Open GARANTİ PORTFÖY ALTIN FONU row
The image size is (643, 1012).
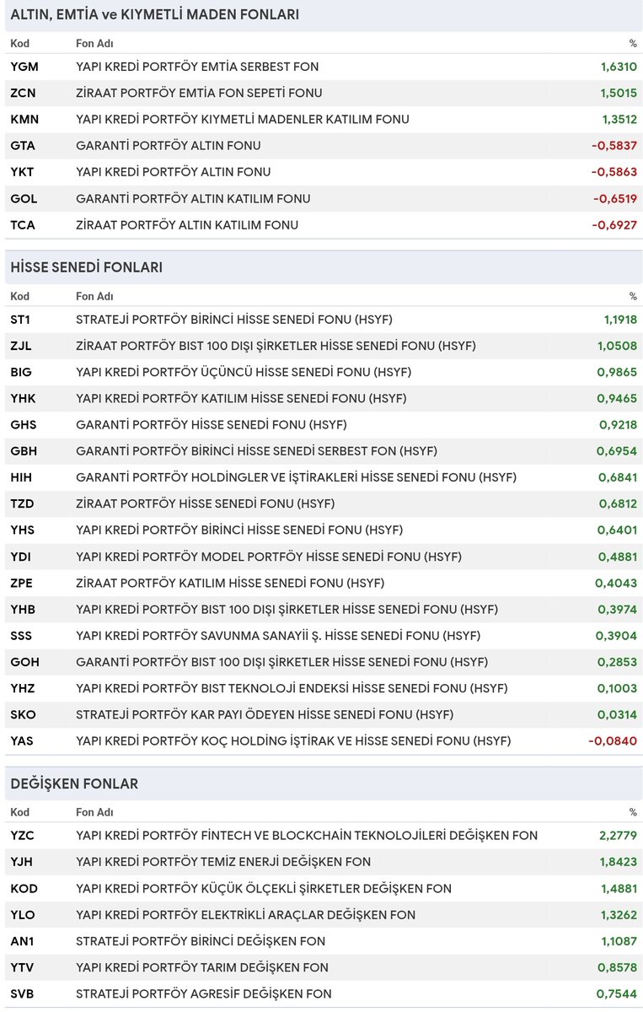click(324, 145)
